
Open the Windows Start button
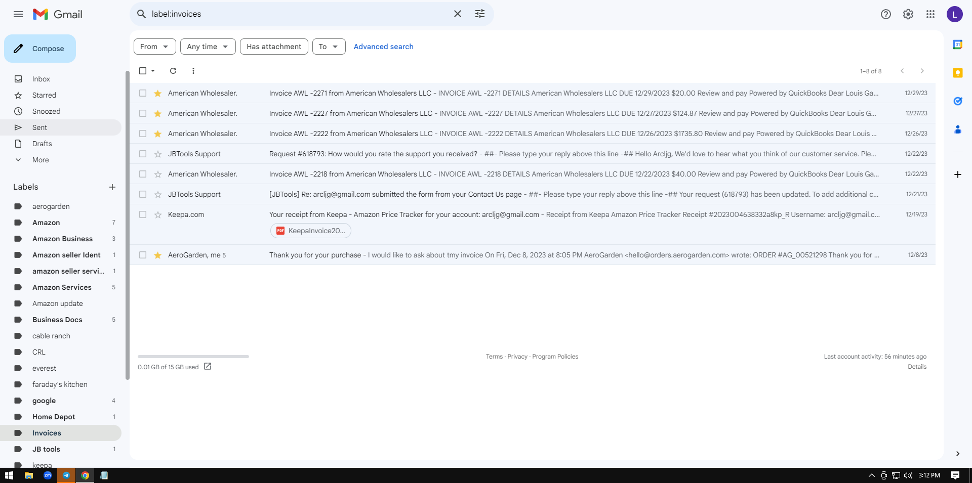(x=9, y=475)
